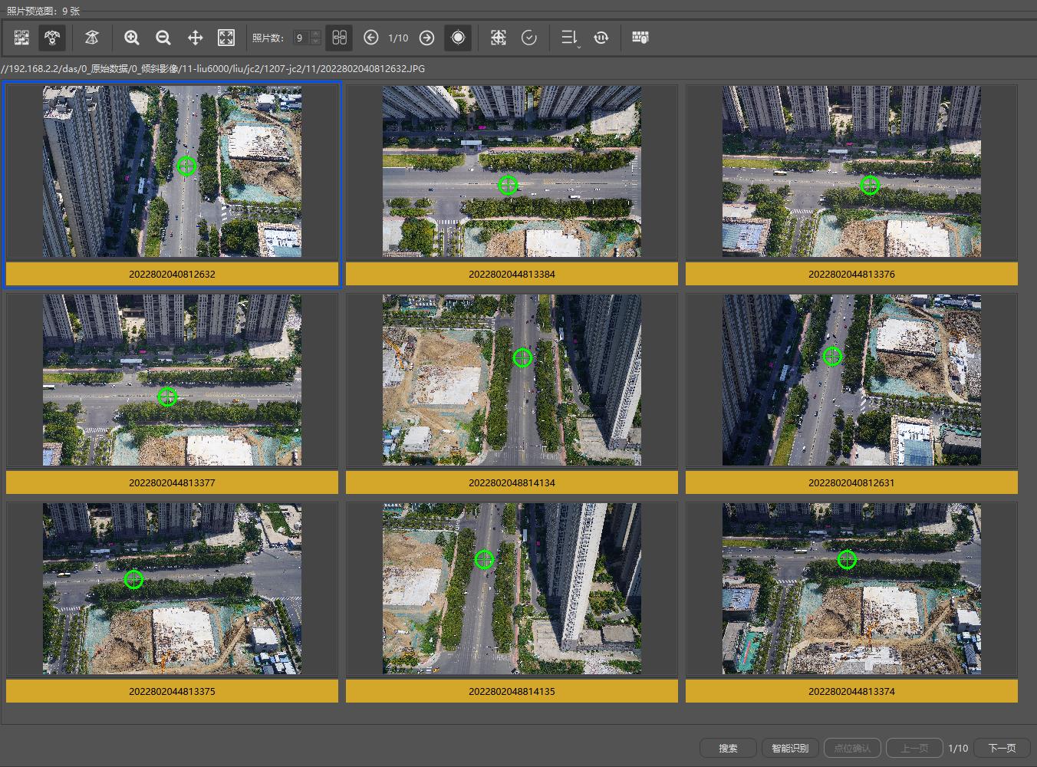Toggle the linked views sync button
Image resolution: width=1037 pixels, height=767 pixels.
pyautogui.click(x=339, y=38)
